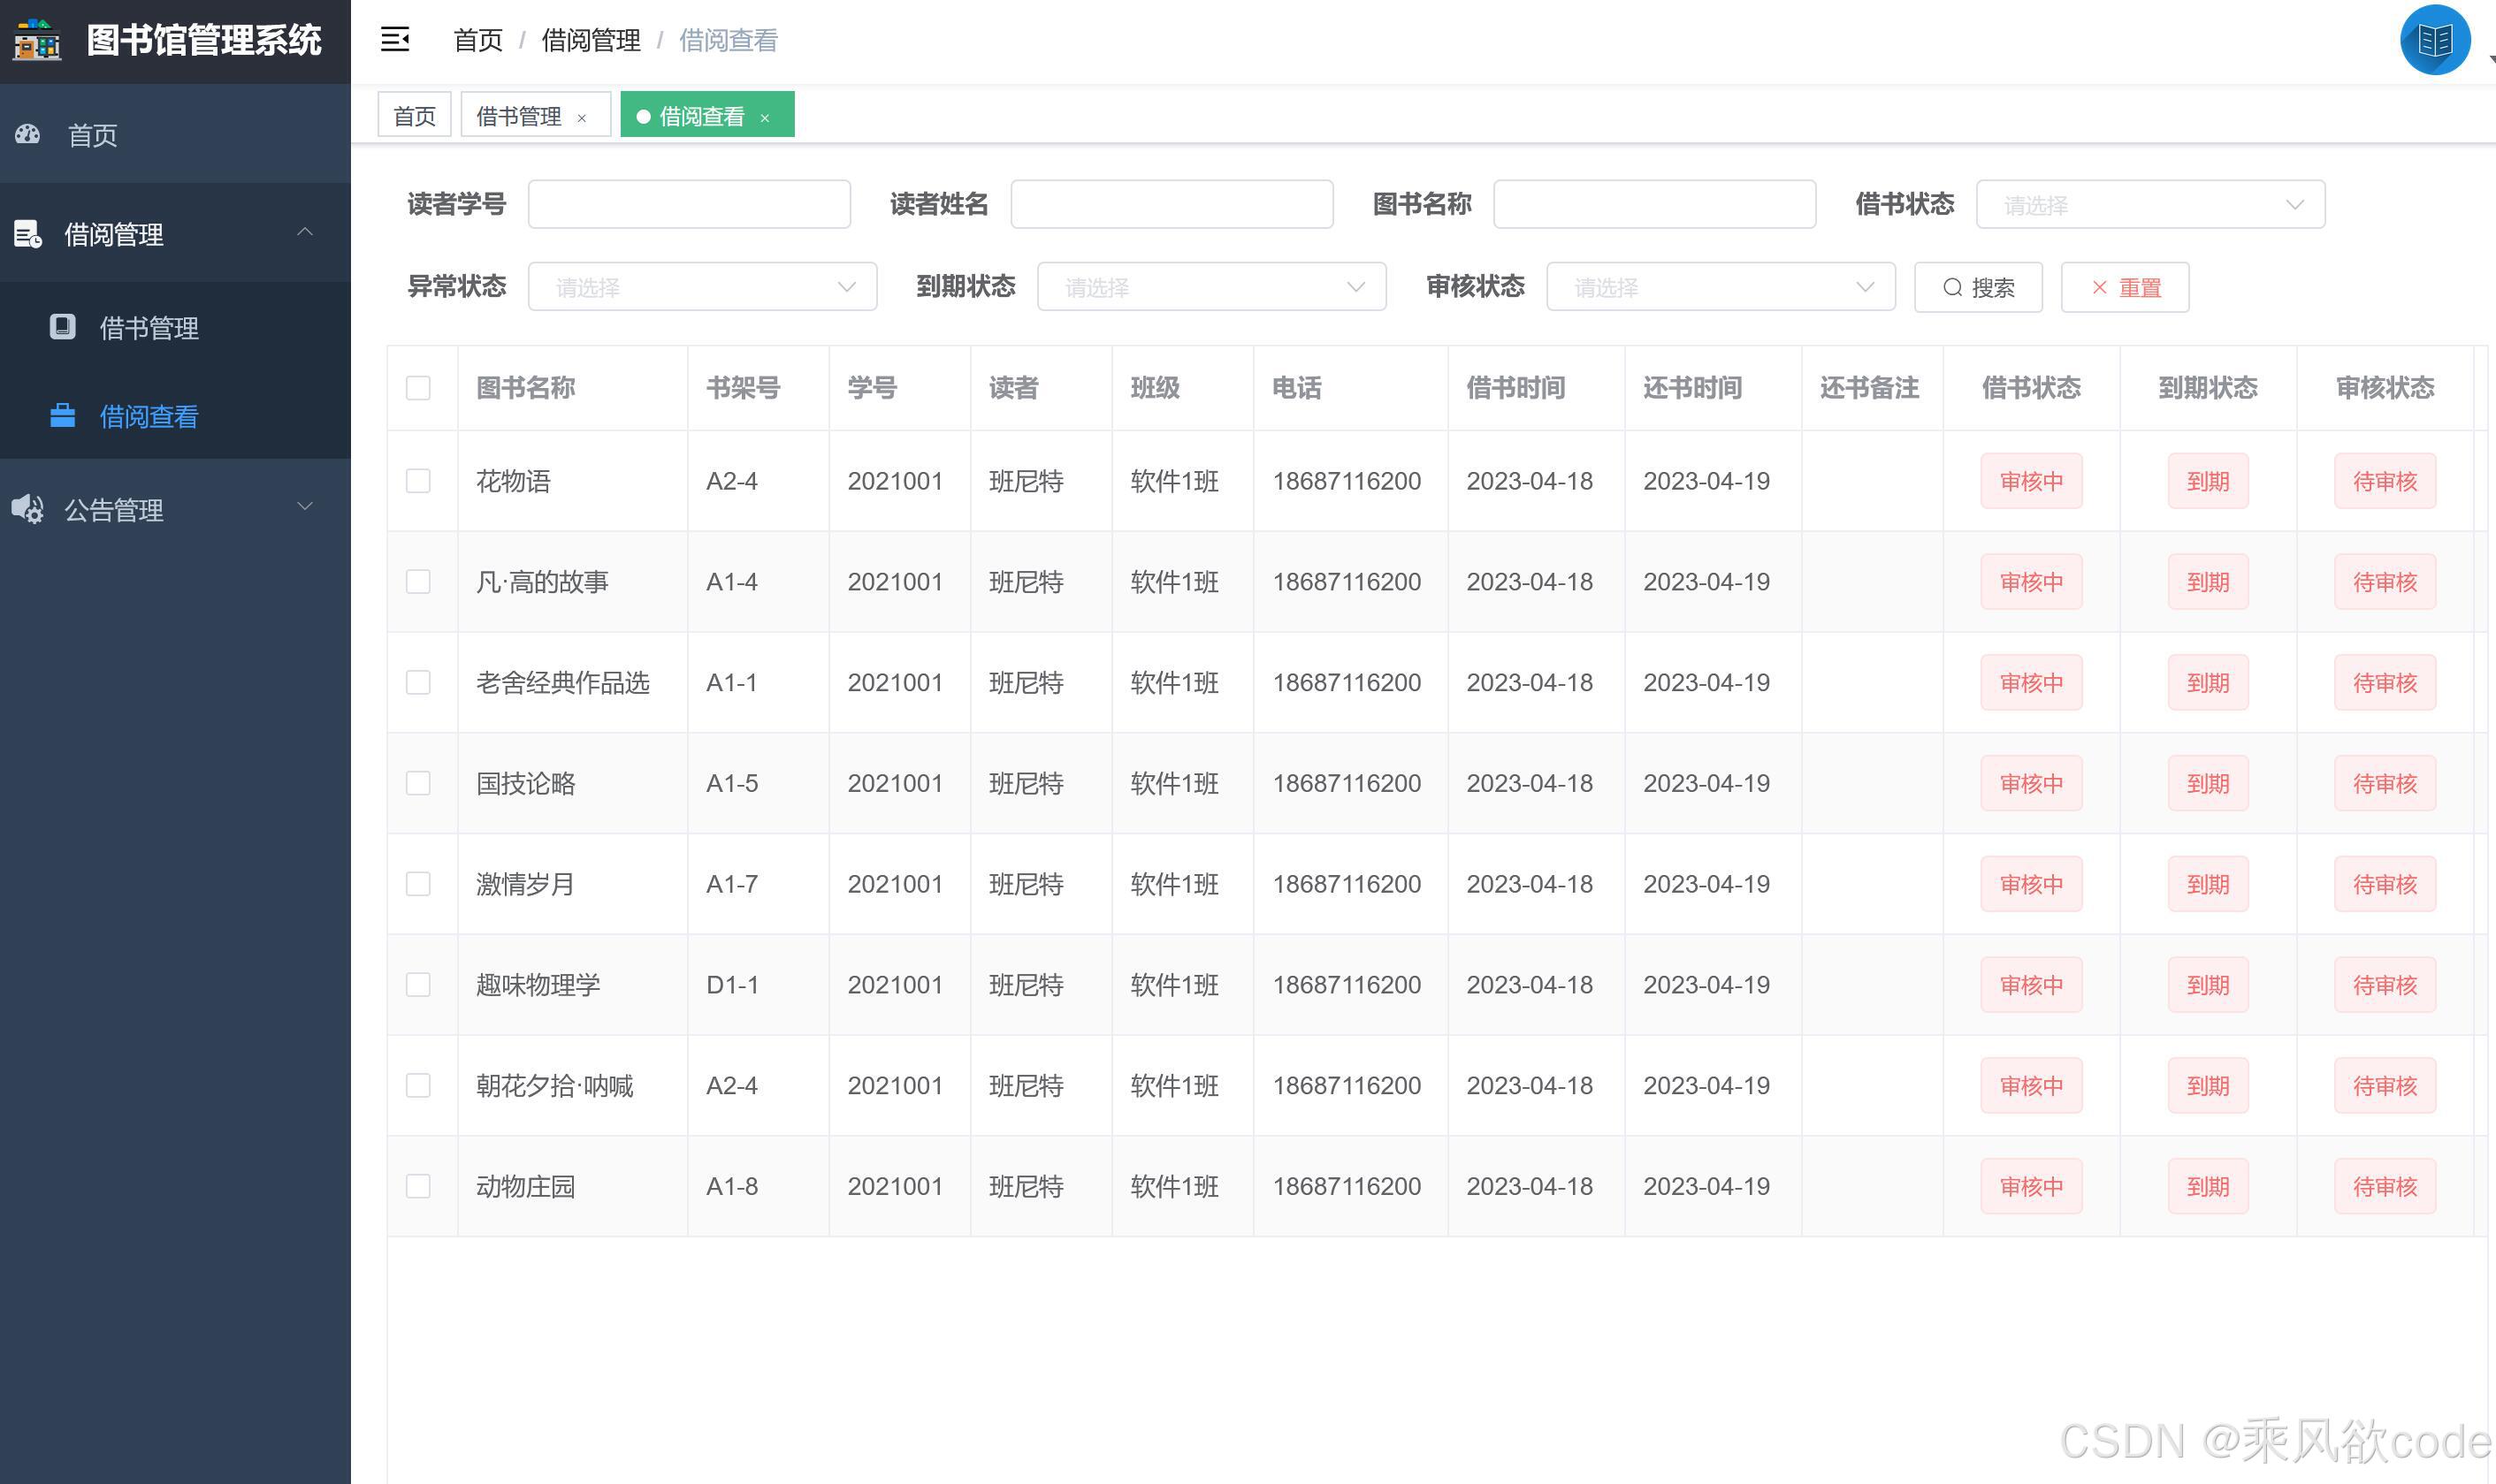Check the row checkbox for 花物语
The height and width of the screenshot is (1484, 2496).
[x=418, y=481]
